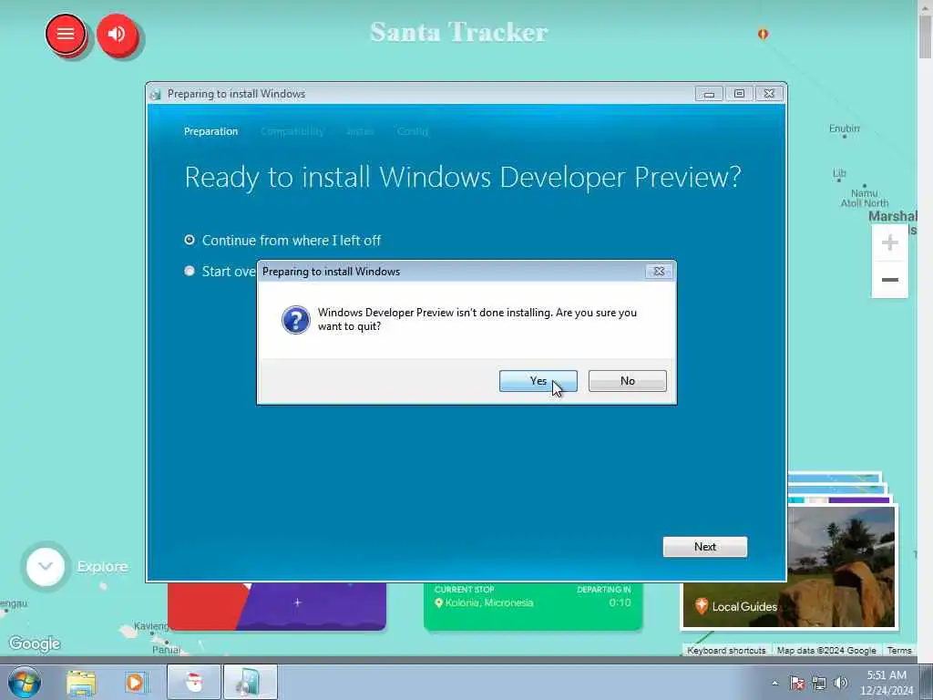Click the location pin beside Kolonia, Micronesia
This screenshot has height=700, width=933.
439,603
